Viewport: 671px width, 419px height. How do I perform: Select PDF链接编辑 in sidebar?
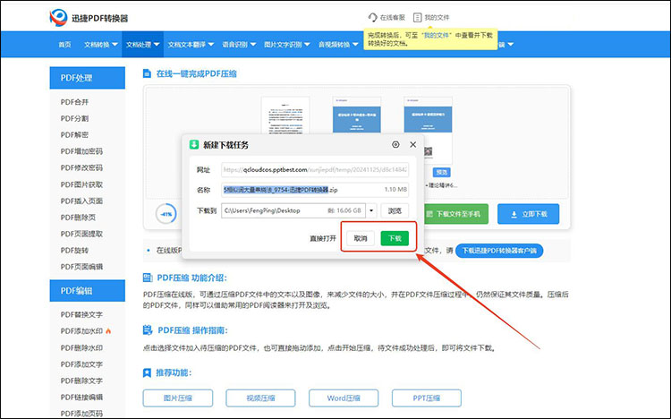click(x=81, y=398)
